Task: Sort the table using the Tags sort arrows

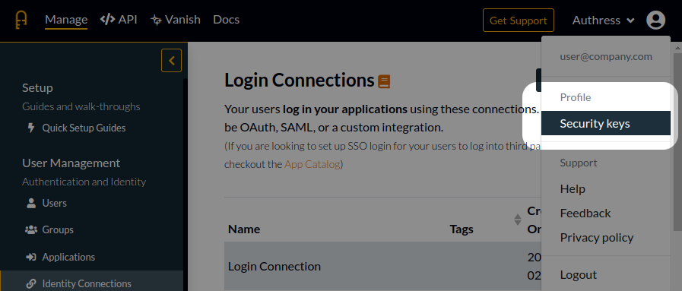Action: click(x=518, y=220)
